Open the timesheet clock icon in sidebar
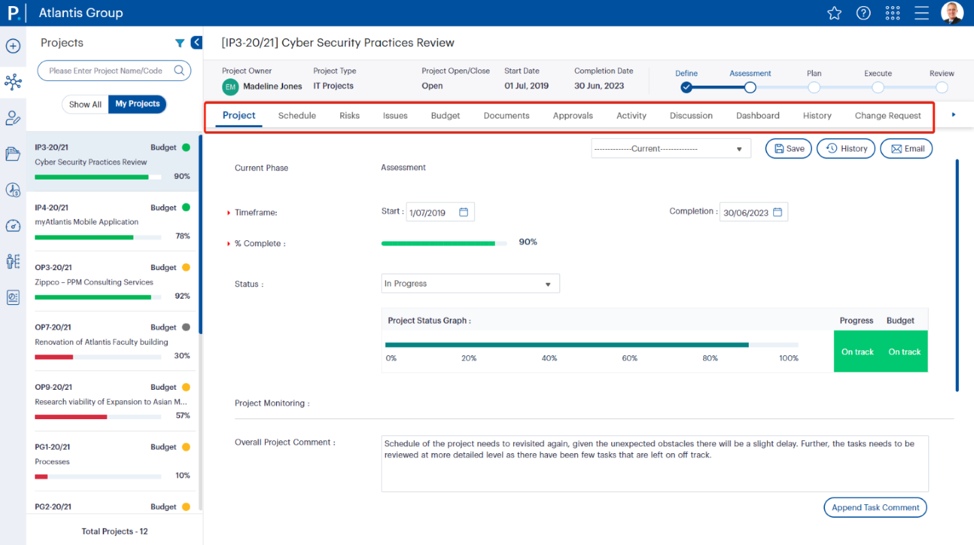 pos(13,191)
